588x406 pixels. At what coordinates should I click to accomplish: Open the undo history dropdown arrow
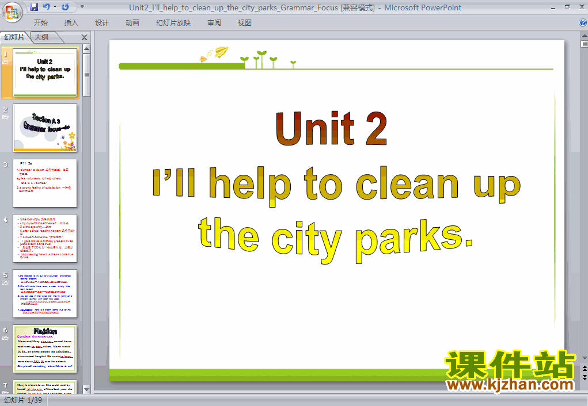(55, 7)
